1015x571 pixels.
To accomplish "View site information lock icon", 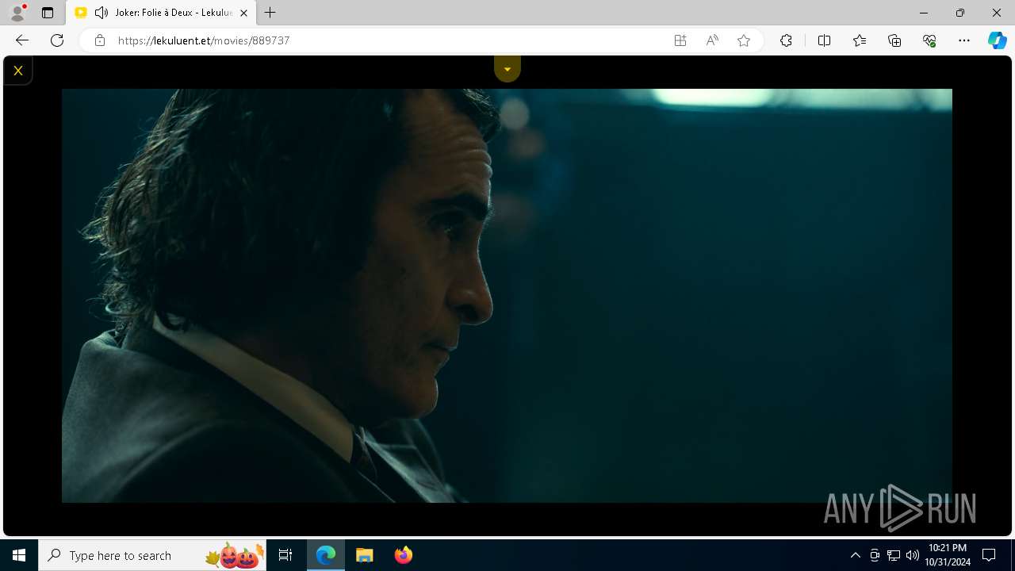I will coord(99,40).
